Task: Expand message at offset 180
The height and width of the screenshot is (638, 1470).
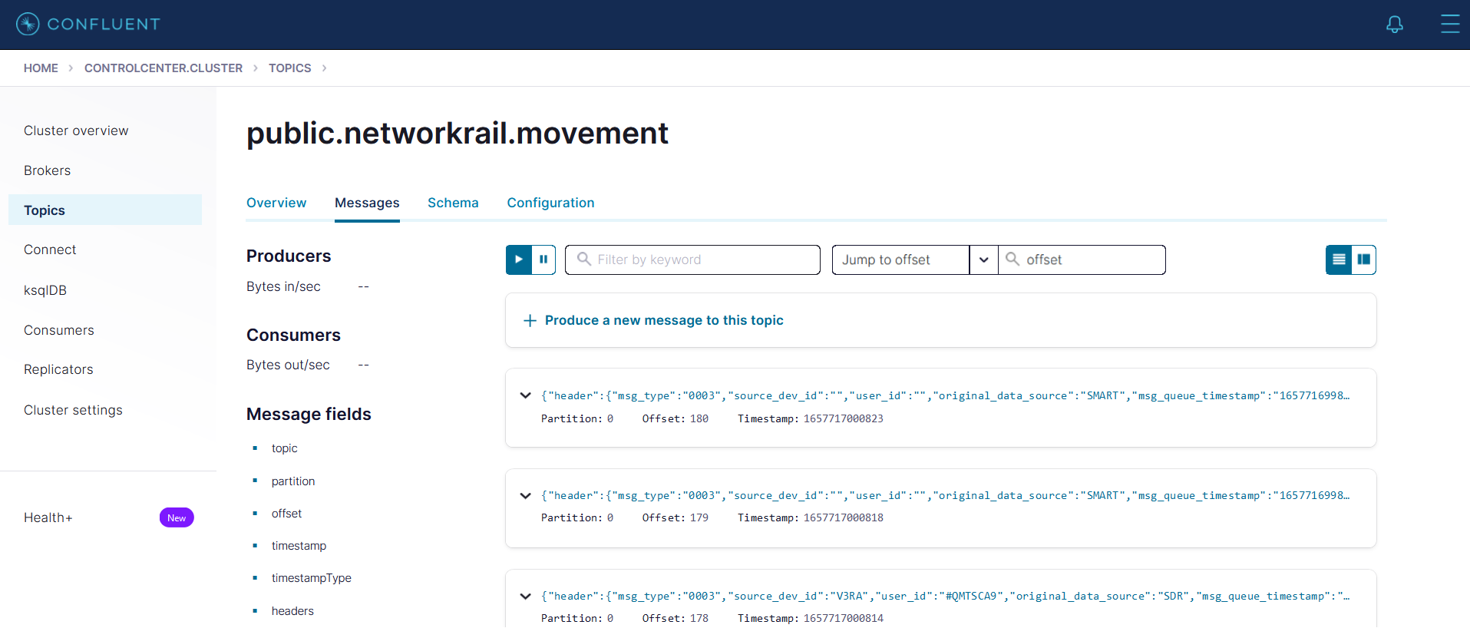Action: (x=525, y=395)
